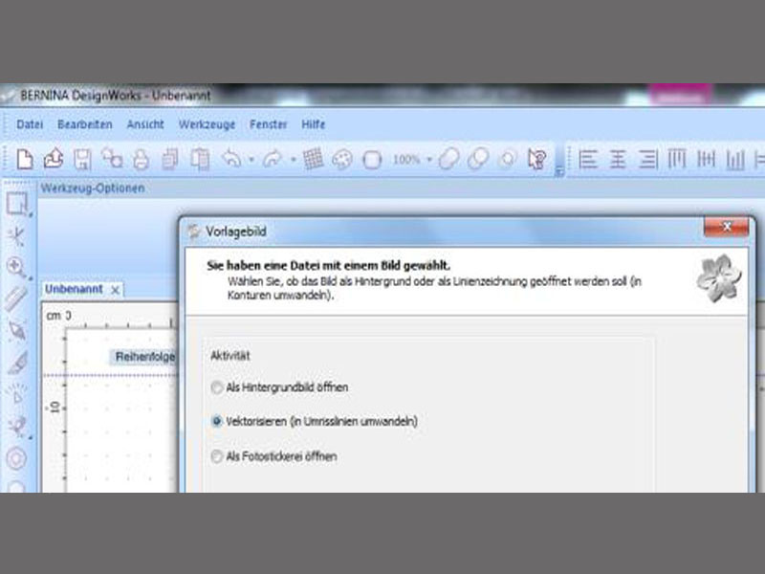Select the Zoom magnifier tool
Viewport: 765px width, 574px height.
(16, 268)
